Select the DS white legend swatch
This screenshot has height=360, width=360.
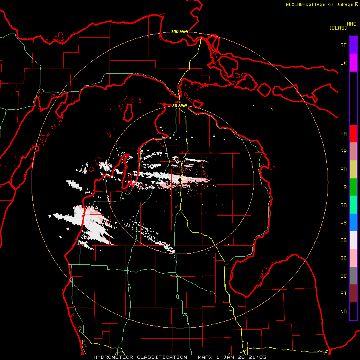point(353,240)
